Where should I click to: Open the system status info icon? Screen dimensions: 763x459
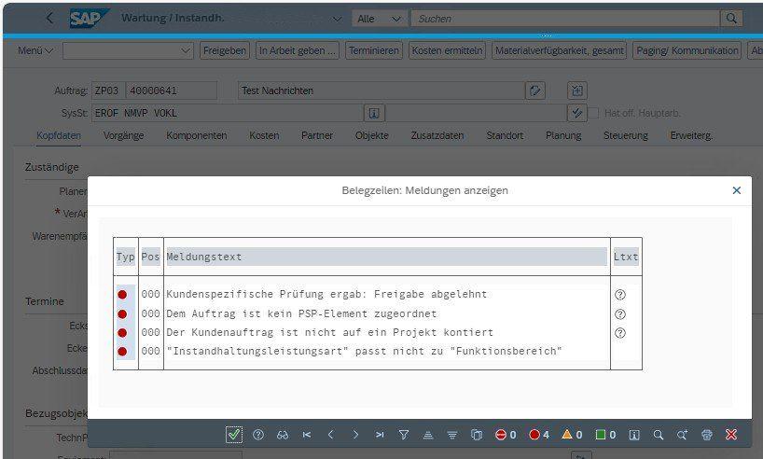tap(374, 113)
